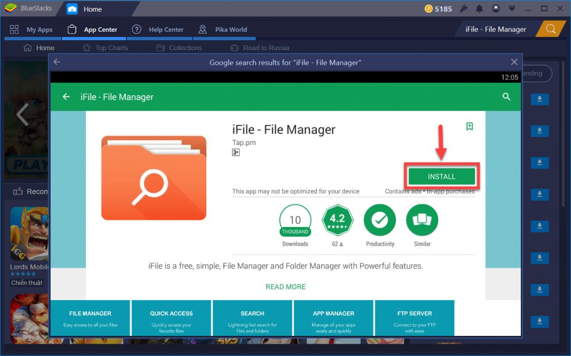Check the 5185 coin balance

click(438, 9)
